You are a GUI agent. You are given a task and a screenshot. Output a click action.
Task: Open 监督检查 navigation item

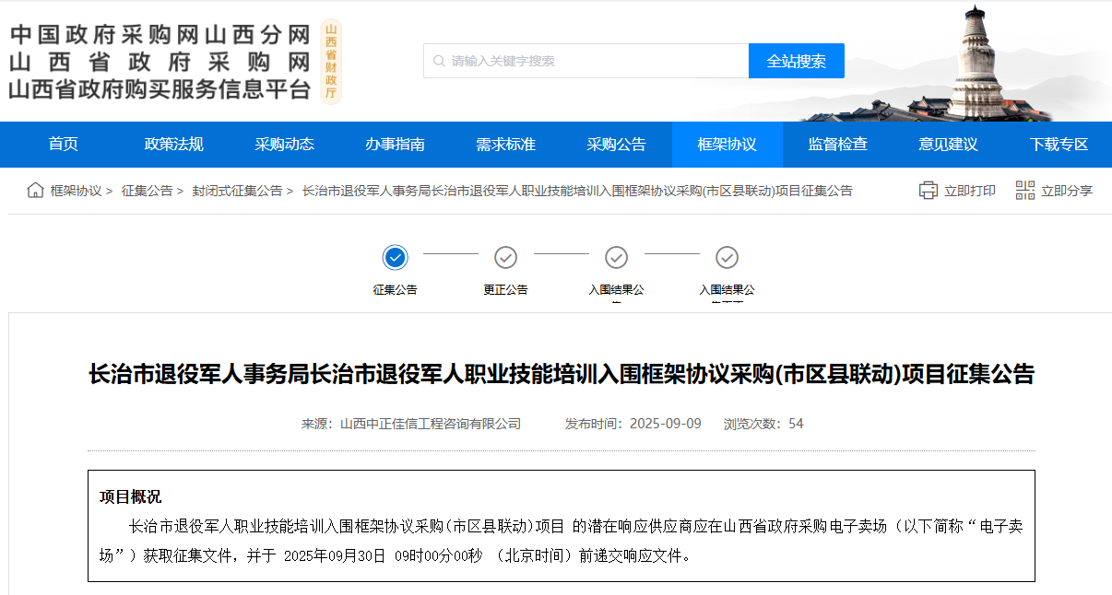point(838,145)
